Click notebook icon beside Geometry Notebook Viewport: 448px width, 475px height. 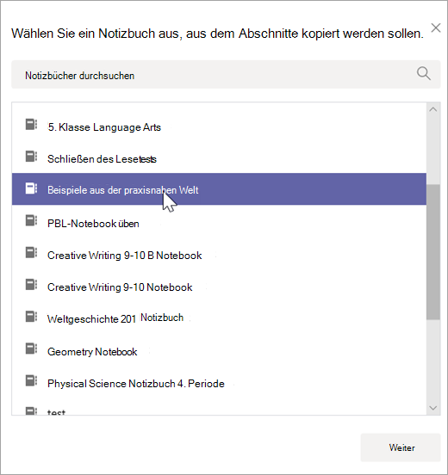pyautogui.click(x=31, y=349)
